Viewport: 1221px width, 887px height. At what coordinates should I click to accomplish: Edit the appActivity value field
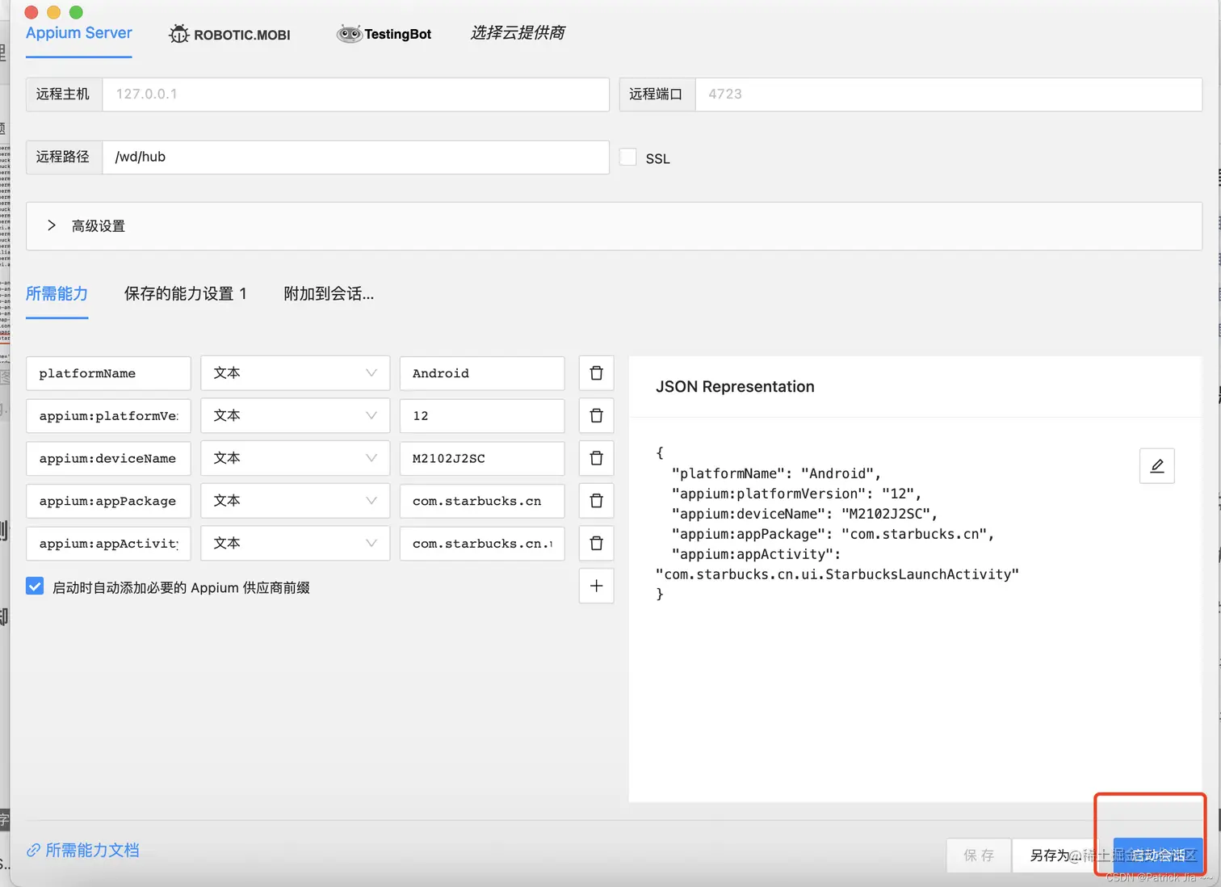(482, 543)
